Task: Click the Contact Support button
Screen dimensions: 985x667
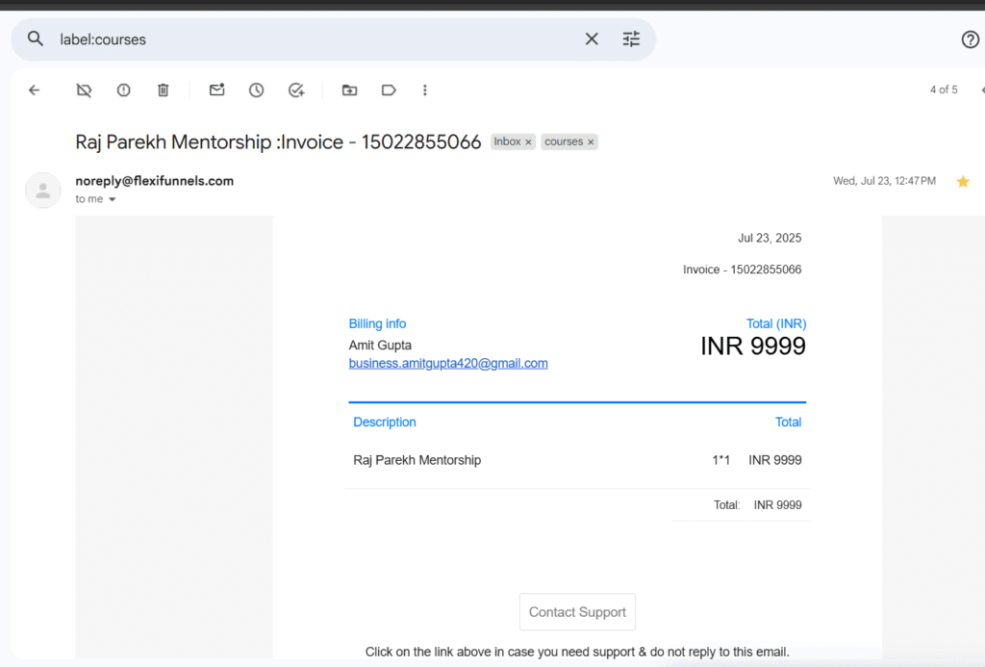Action: 577,612
